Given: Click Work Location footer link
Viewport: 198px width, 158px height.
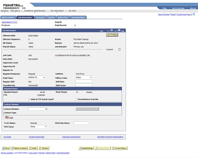Looking at the screenshot, I should coord(7,153).
